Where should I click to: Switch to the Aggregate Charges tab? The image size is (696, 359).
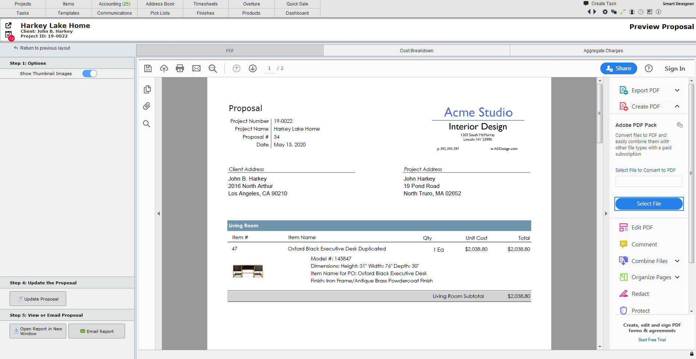tap(603, 51)
